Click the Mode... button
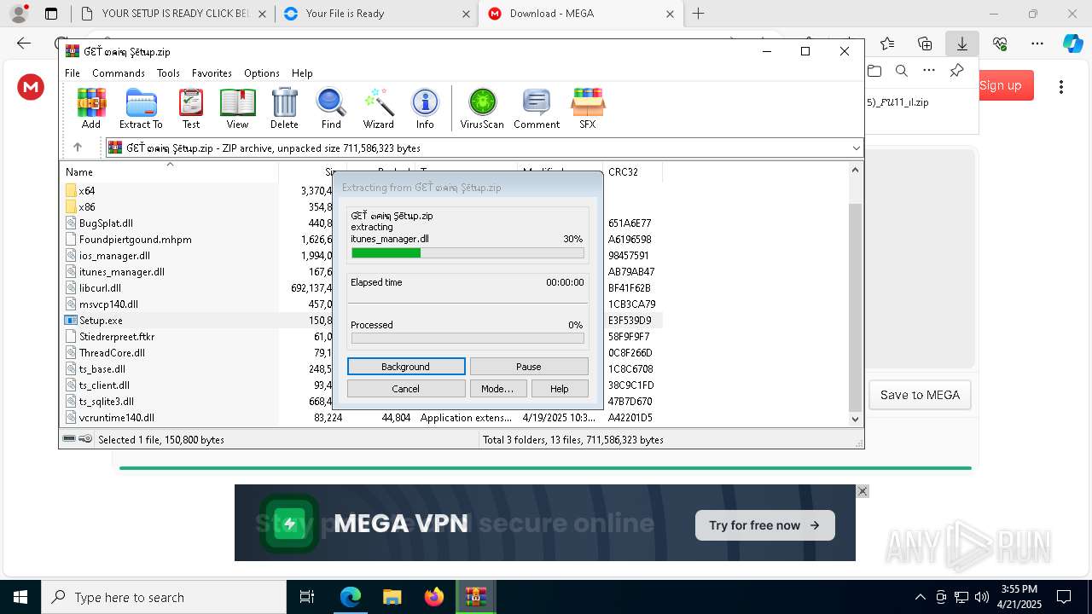The height and width of the screenshot is (614, 1092). [x=497, y=389]
